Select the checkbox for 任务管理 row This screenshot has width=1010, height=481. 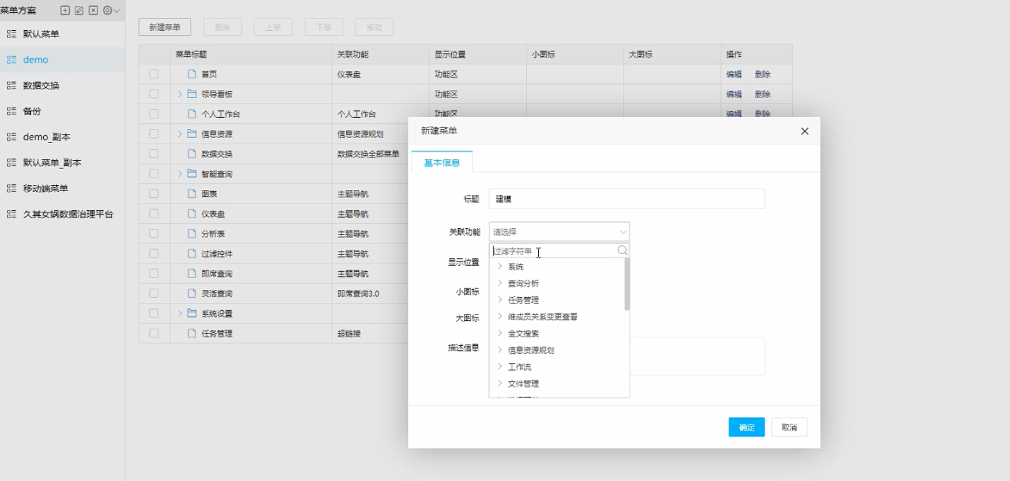tap(154, 333)
